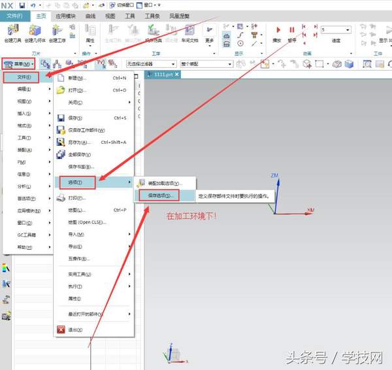Open the Entire Assembly (整个装配) scope dropdown
This screenshot has width=392, height=370.
(x=206, y=64)
